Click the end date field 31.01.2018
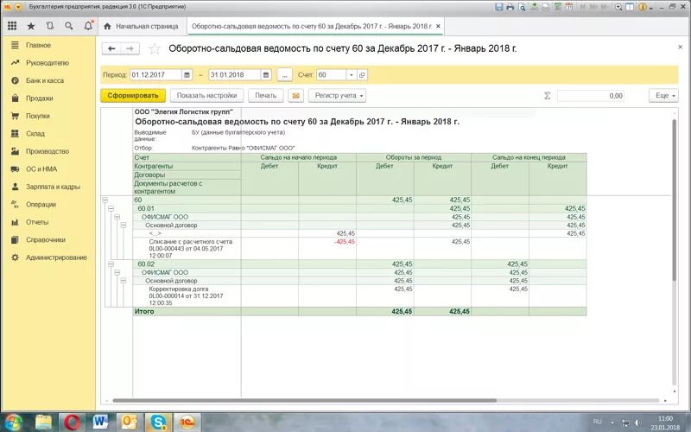The height and width of the screenshot is (432, 691). pos(234,75)
